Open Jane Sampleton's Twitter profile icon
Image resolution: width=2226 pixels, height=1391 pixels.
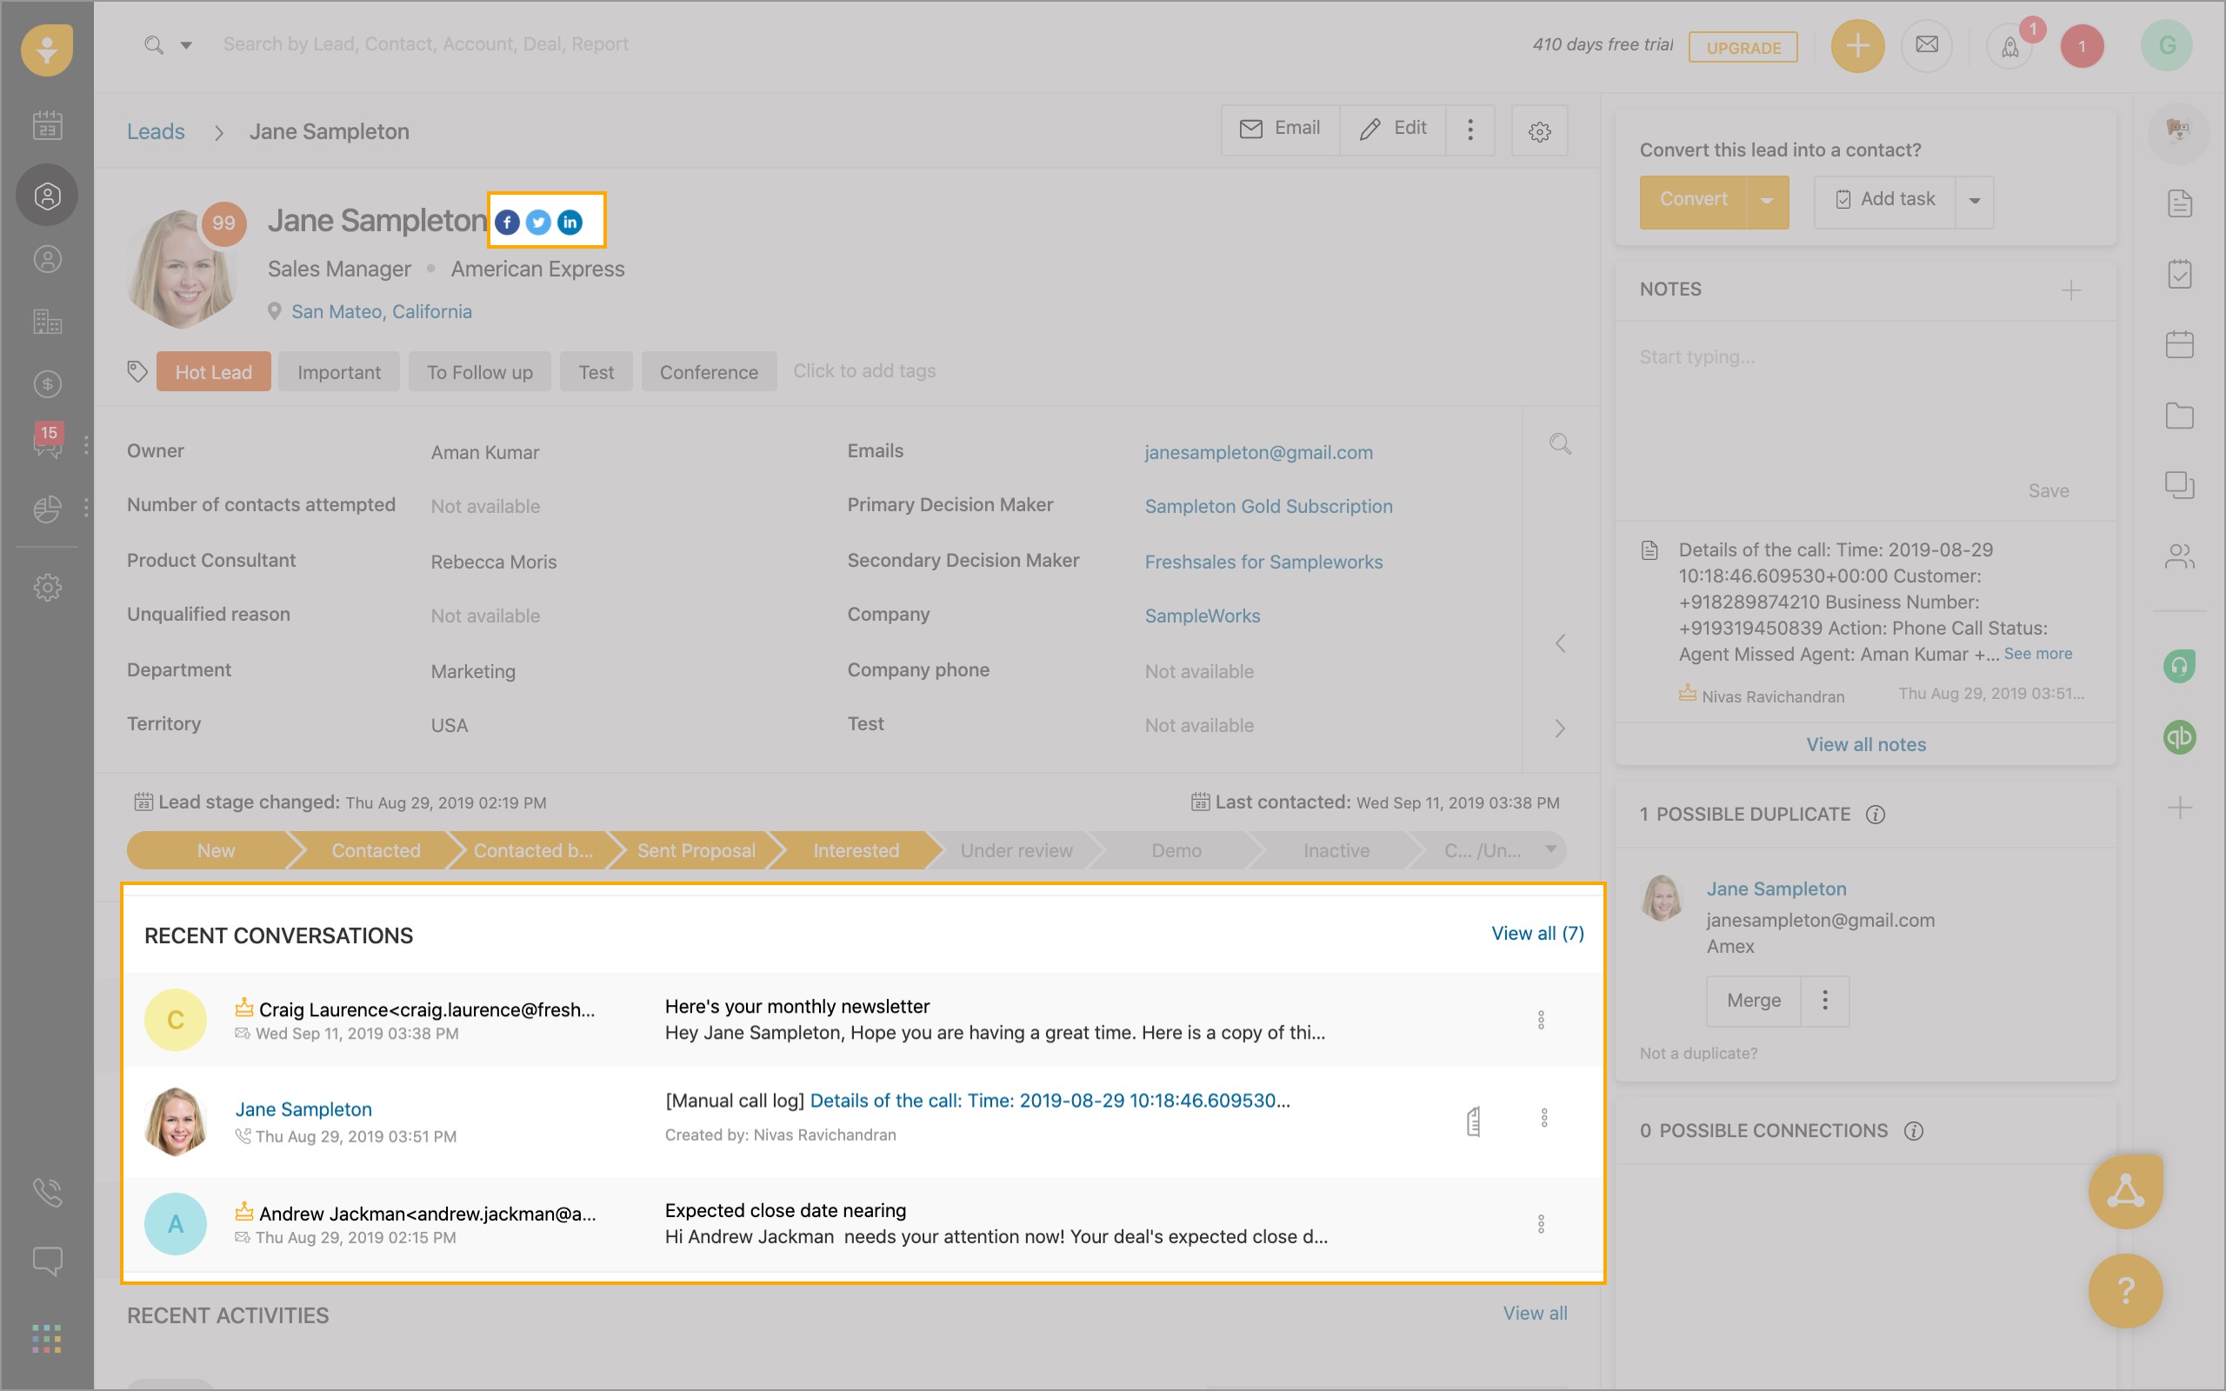coord(538,222)
